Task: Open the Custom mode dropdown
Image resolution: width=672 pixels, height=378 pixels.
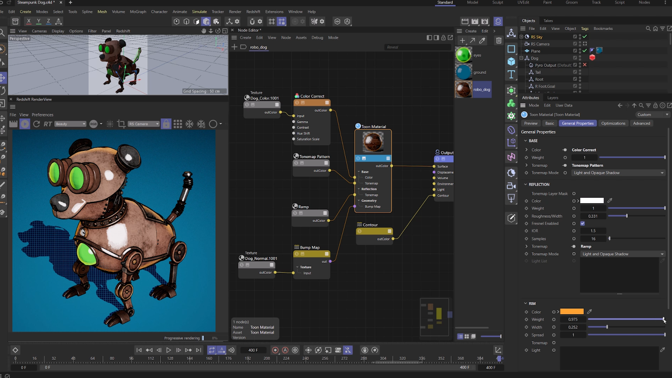Action: [652, 114]
